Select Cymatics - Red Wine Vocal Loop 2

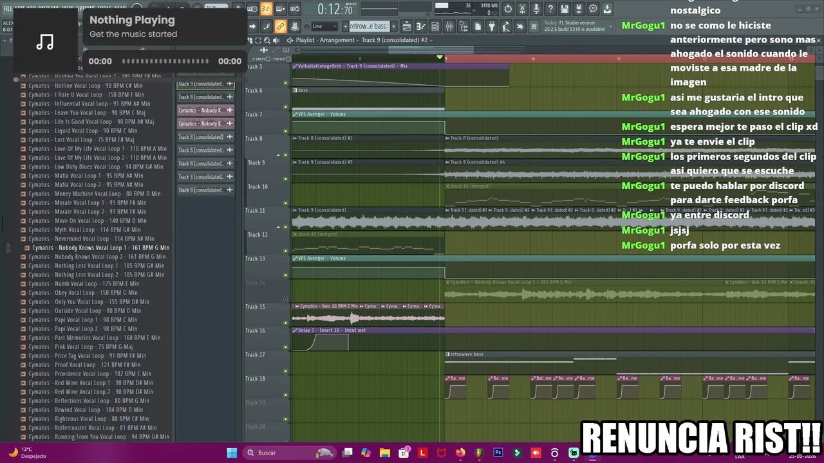point(91,392)
